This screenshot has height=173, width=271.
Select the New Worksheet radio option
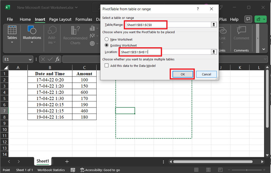pyautogui.click(x=107, y=39)
